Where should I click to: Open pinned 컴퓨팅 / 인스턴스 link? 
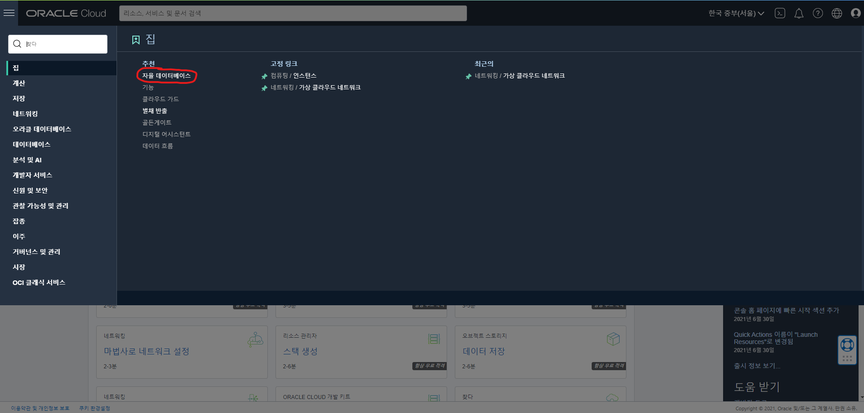294,76
